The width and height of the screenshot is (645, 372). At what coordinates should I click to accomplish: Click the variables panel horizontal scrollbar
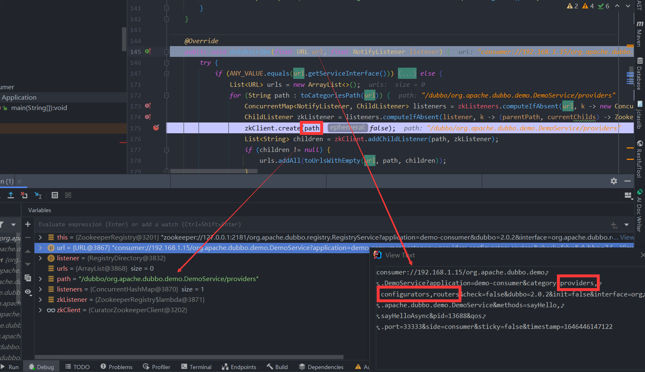(x=189, y=357)
